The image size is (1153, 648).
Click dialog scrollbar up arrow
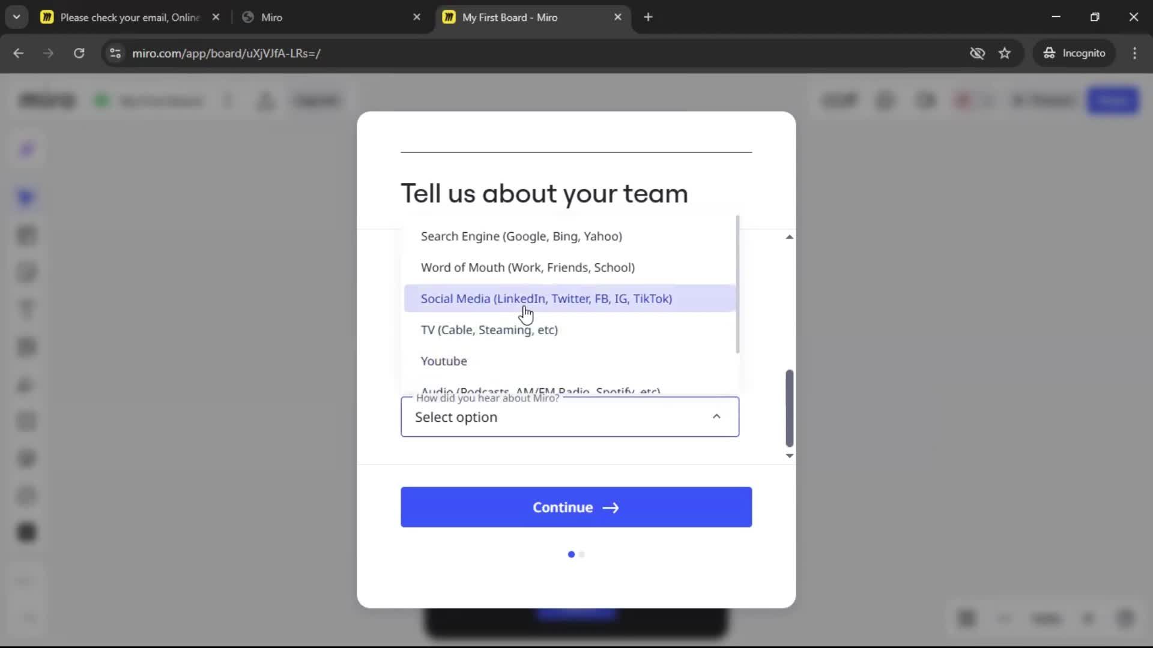[789, 237]
